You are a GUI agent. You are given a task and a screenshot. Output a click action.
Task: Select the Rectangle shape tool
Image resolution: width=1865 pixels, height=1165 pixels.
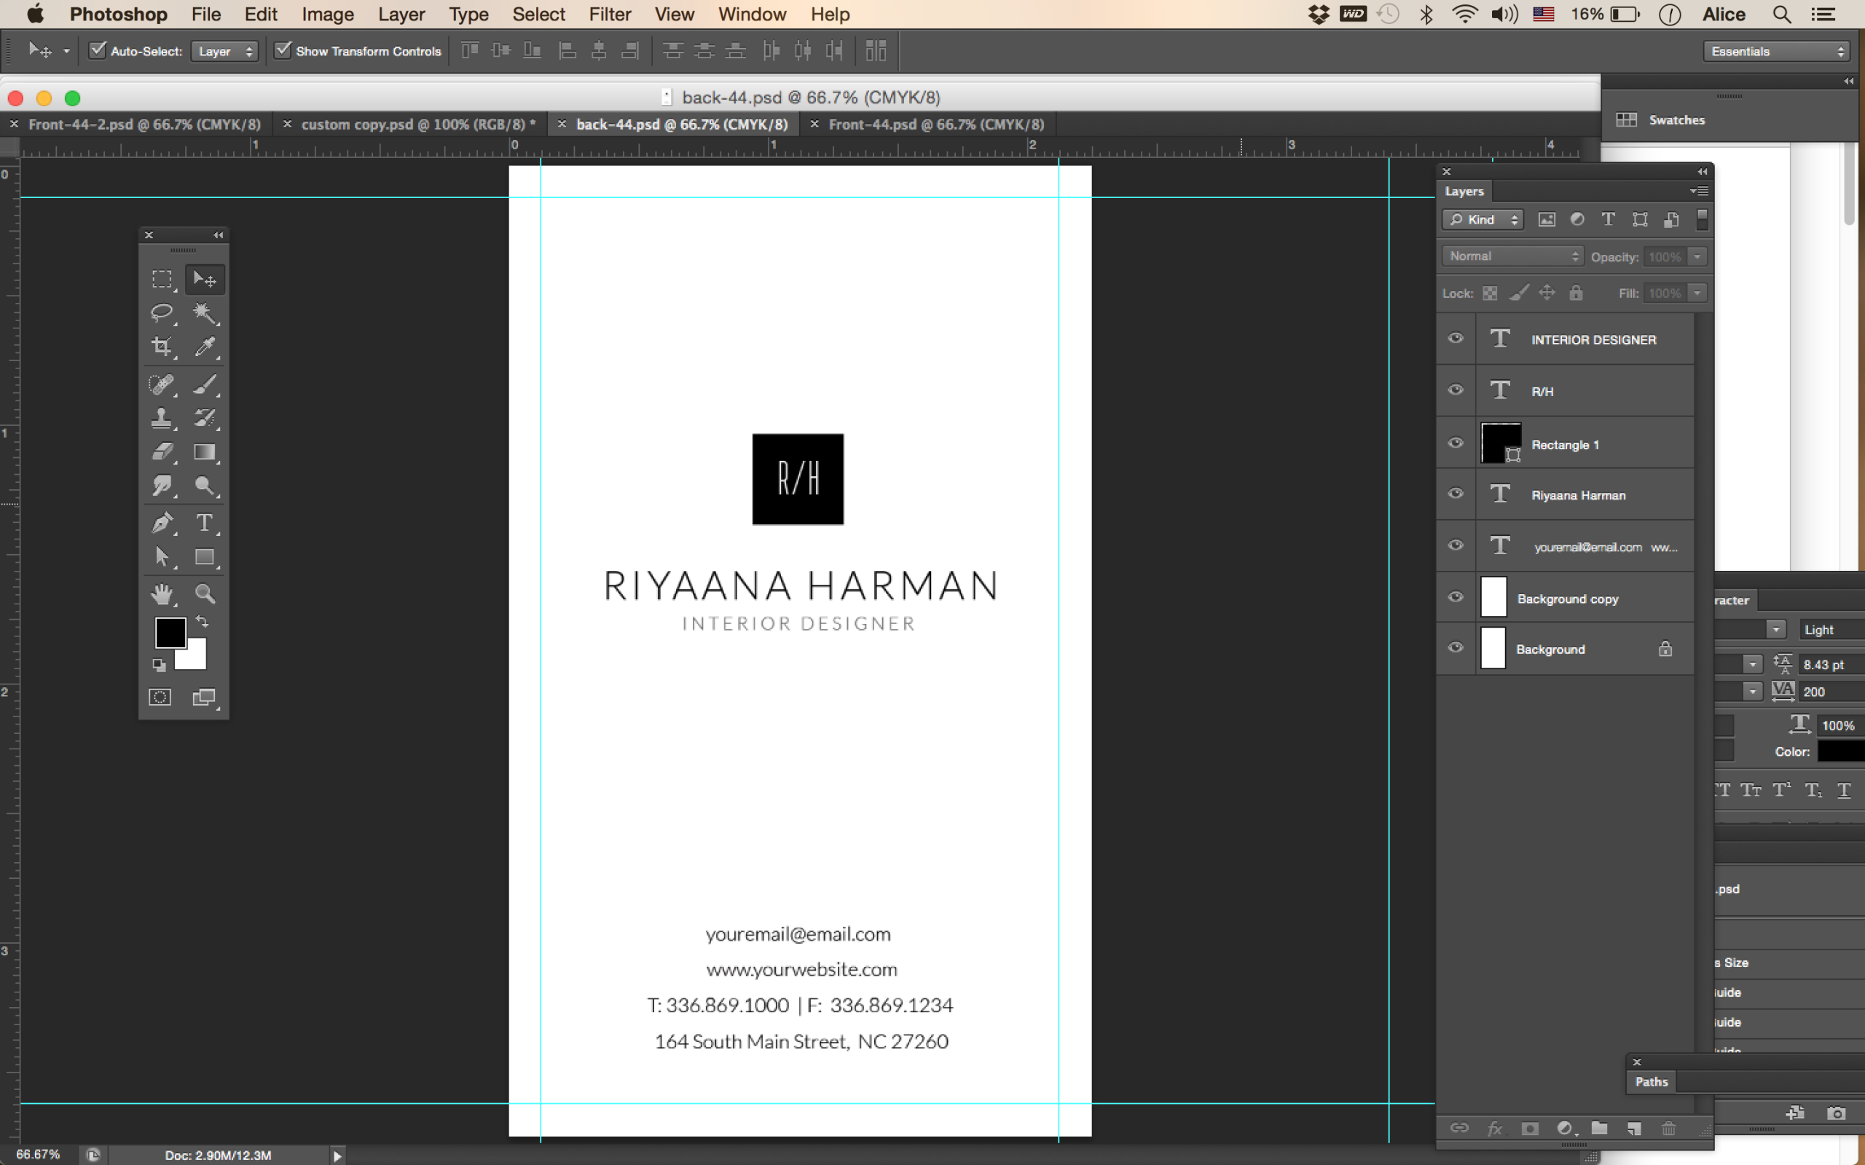click(204, 556)
